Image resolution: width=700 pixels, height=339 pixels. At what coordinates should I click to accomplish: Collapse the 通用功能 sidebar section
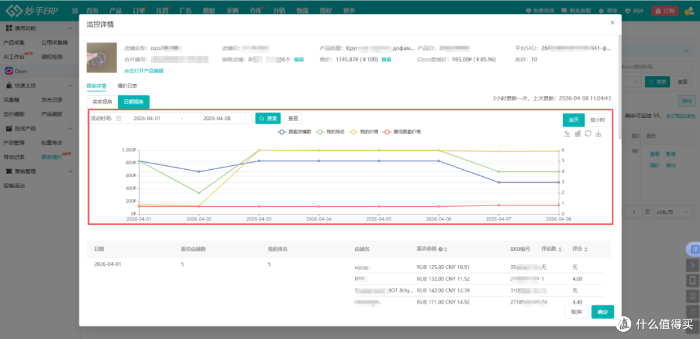pyautogui.click(x=69, y=28)
